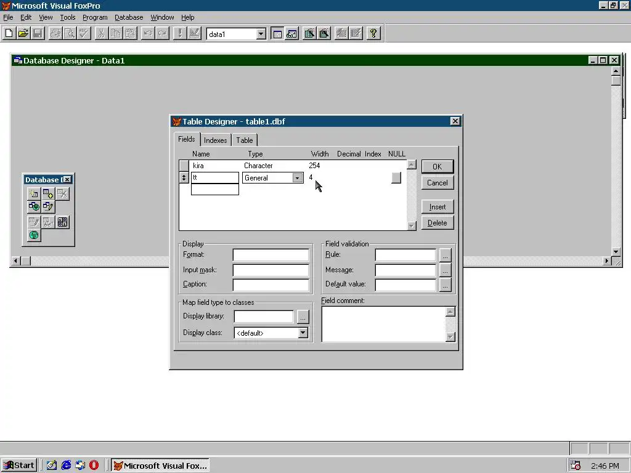The width and height of the screenshot is (631, 473).
Task: Click Modify Table icon in Database toolbox
Action: (34, 222)
